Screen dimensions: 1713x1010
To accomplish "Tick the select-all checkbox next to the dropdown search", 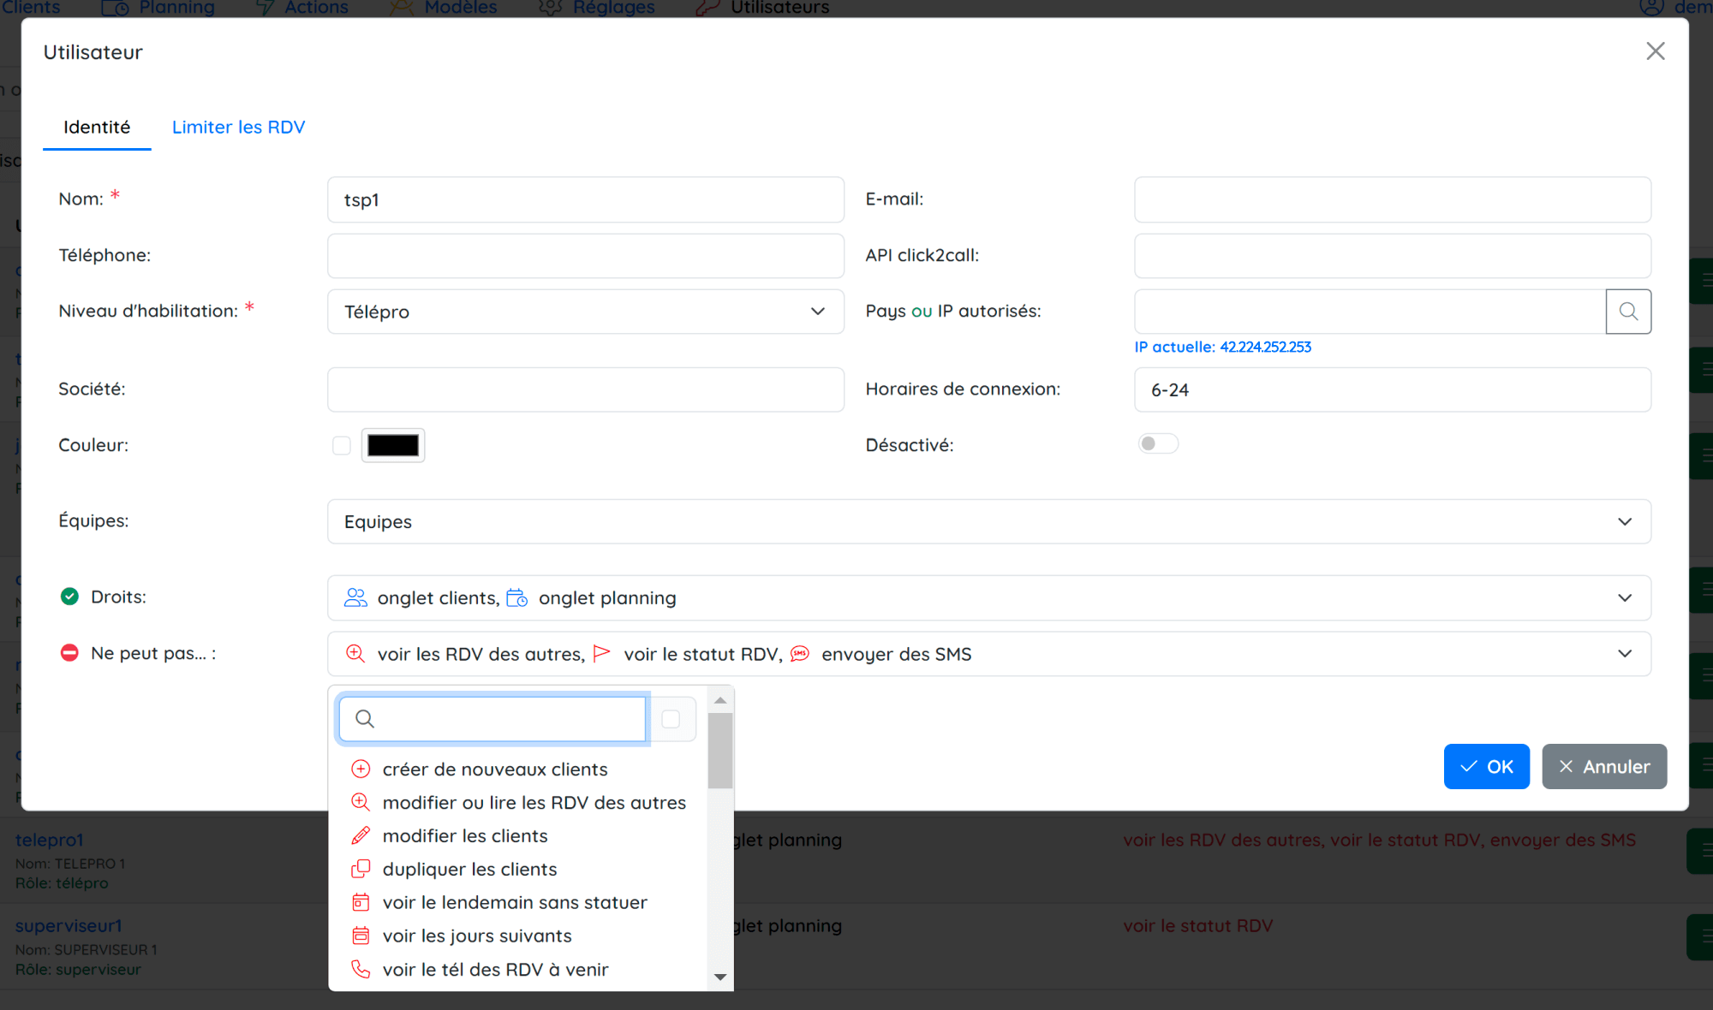I will pyautogui.click(x=671, y=719).
